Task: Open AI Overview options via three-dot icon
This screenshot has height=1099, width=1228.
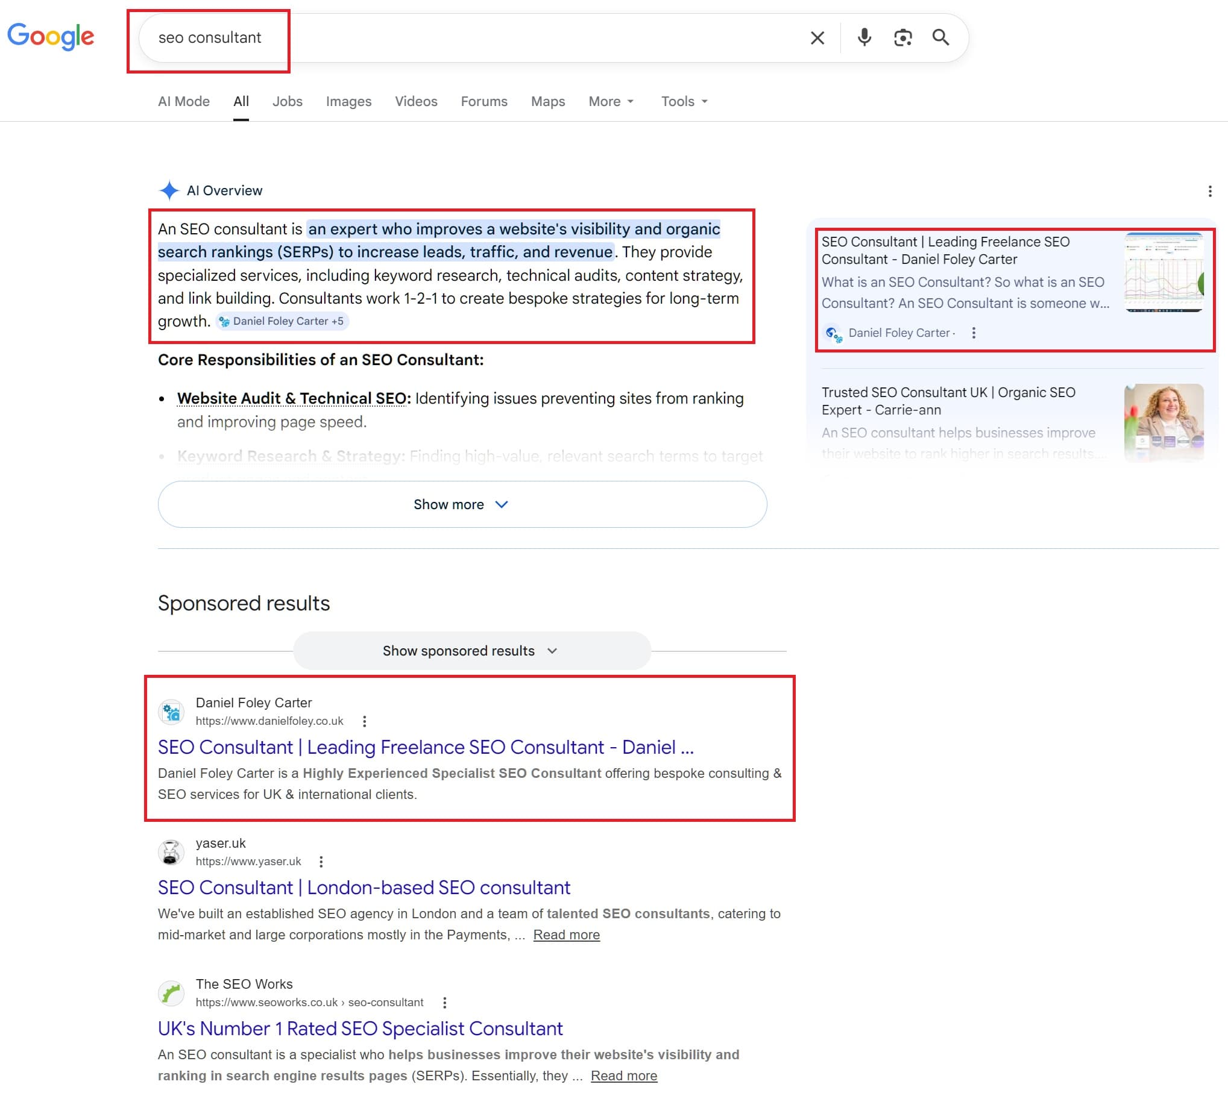Action: coord(1210,191)
